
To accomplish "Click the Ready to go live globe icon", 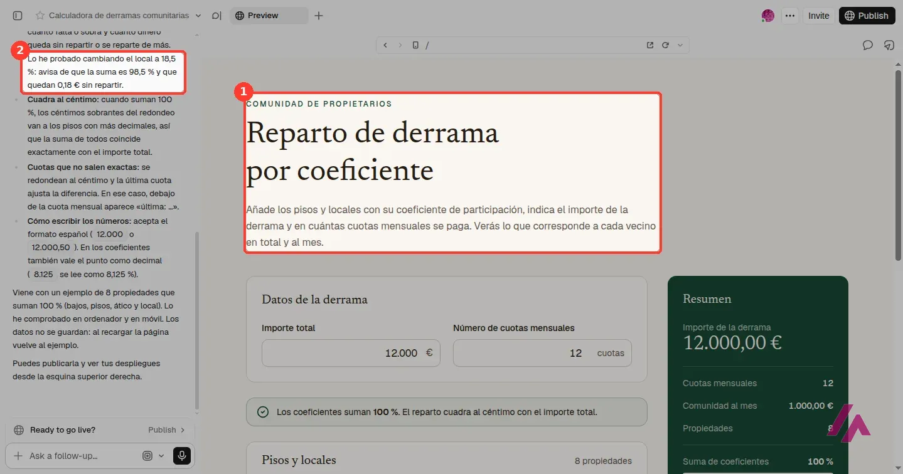I will click(x=19, y=430).
